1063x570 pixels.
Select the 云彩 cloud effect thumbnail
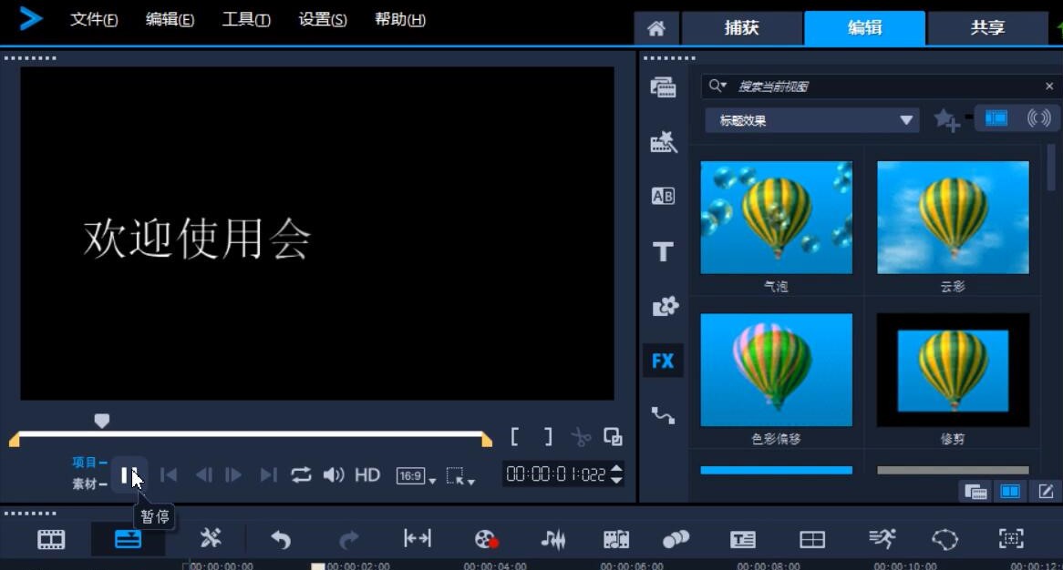(x=953, y=218)
